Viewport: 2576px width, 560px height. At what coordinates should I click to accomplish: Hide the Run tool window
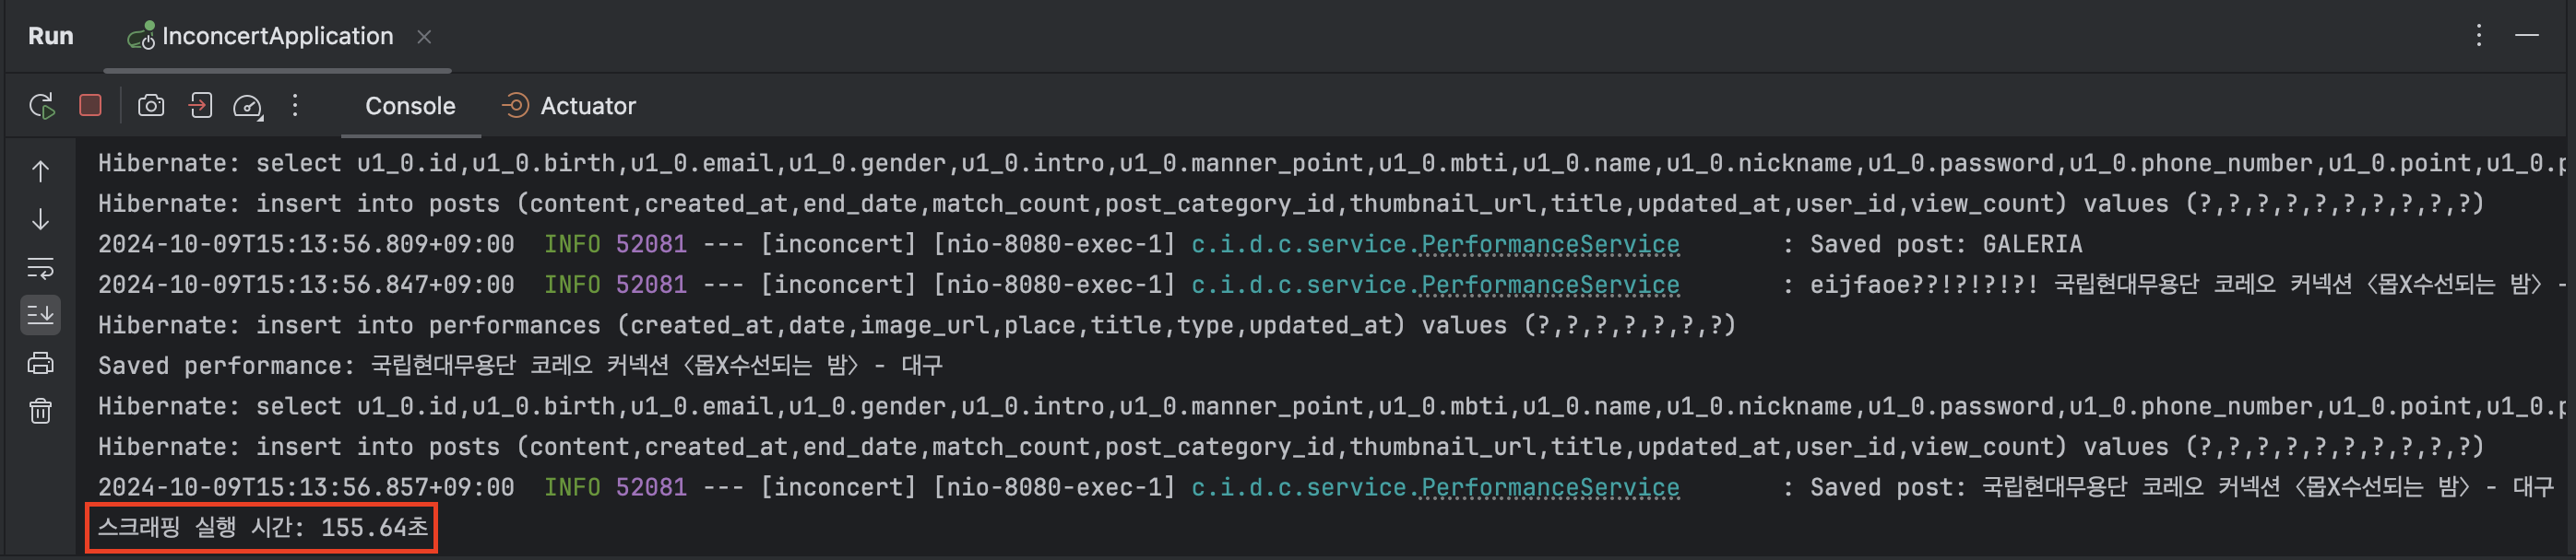pyautogui.click(x=2527, y=36)
